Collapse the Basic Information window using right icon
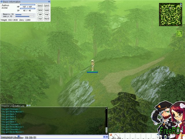Screen dimensions: 185x139 click(49, 1)
